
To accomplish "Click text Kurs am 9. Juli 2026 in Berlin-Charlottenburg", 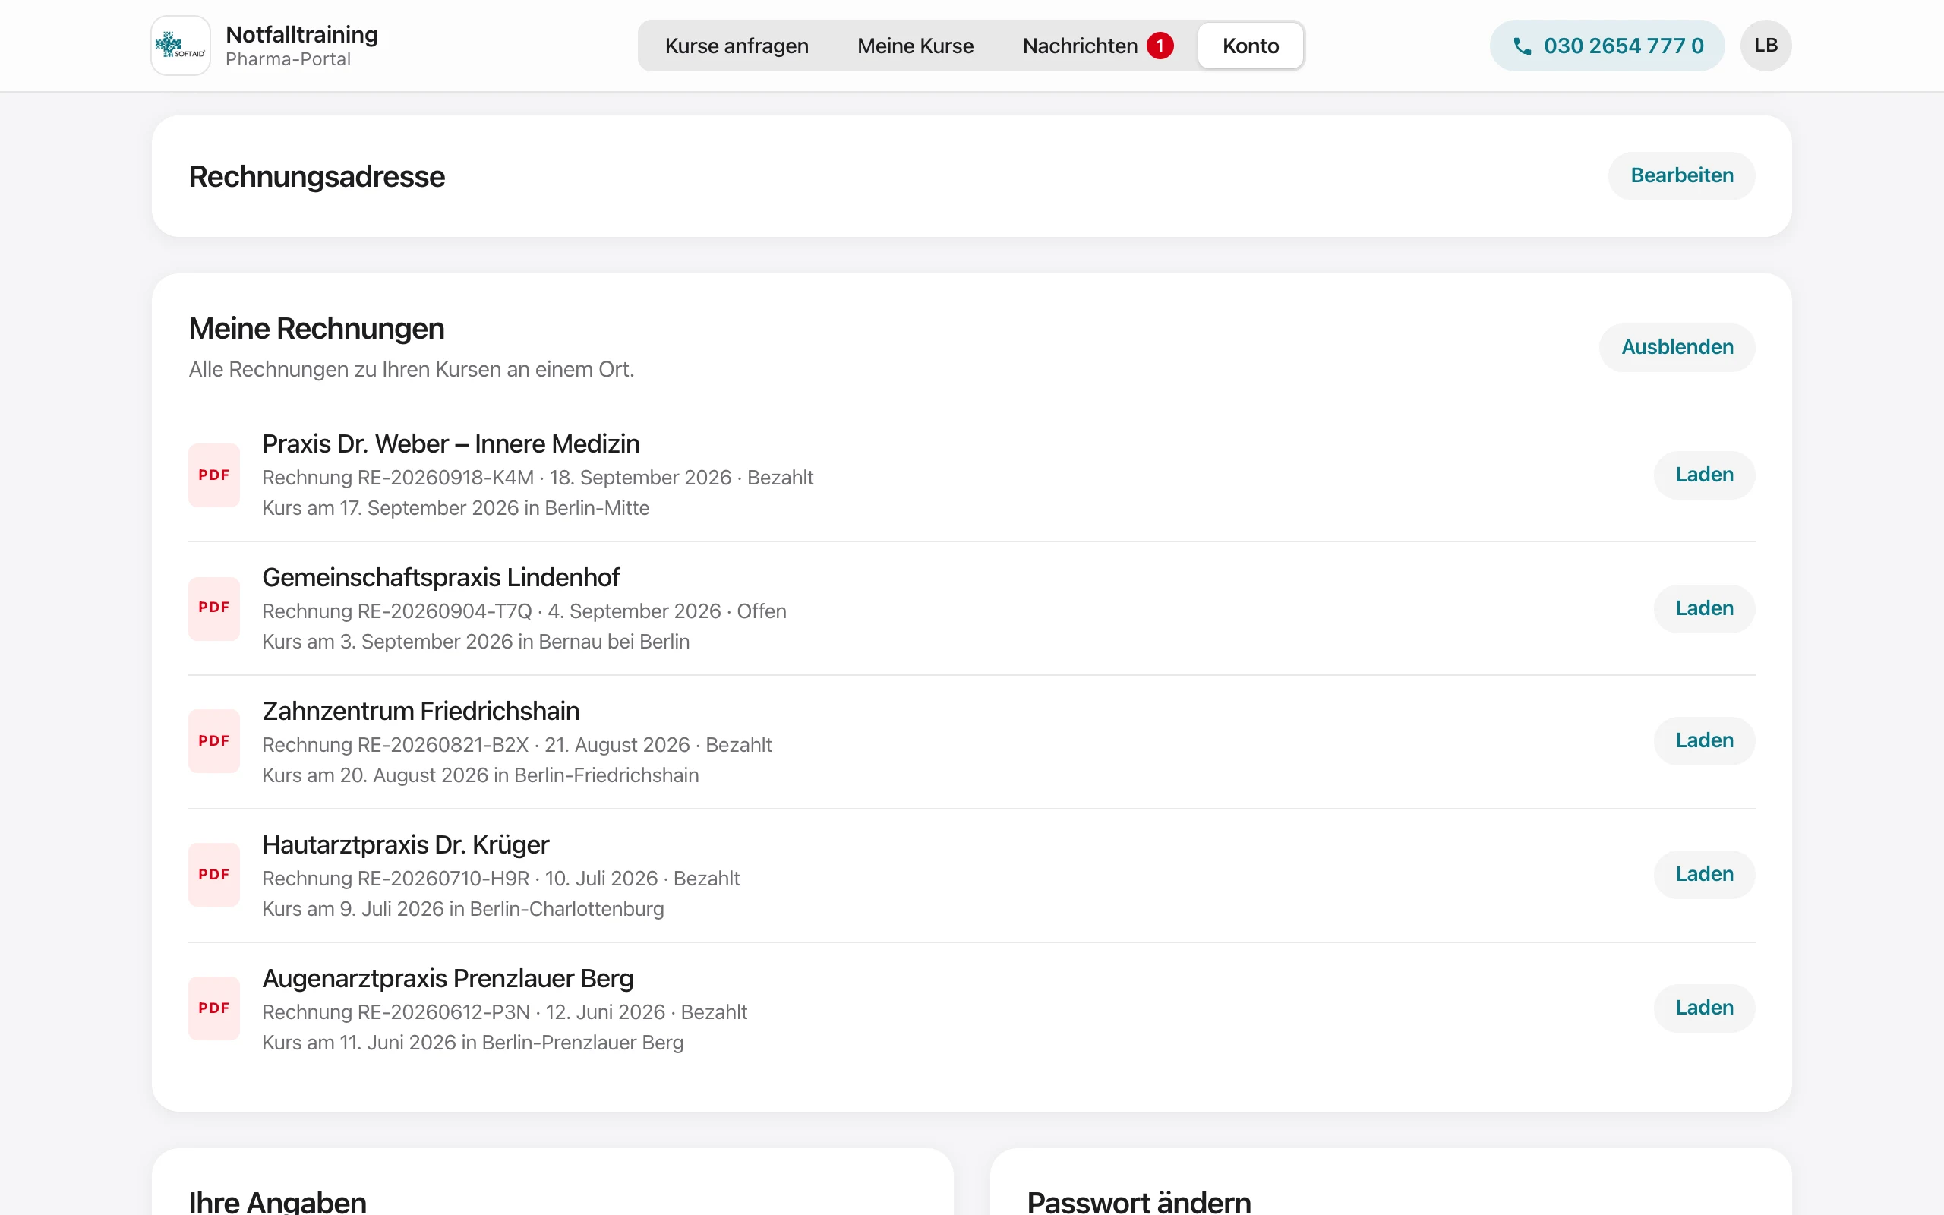I will (x=462, y=909).
